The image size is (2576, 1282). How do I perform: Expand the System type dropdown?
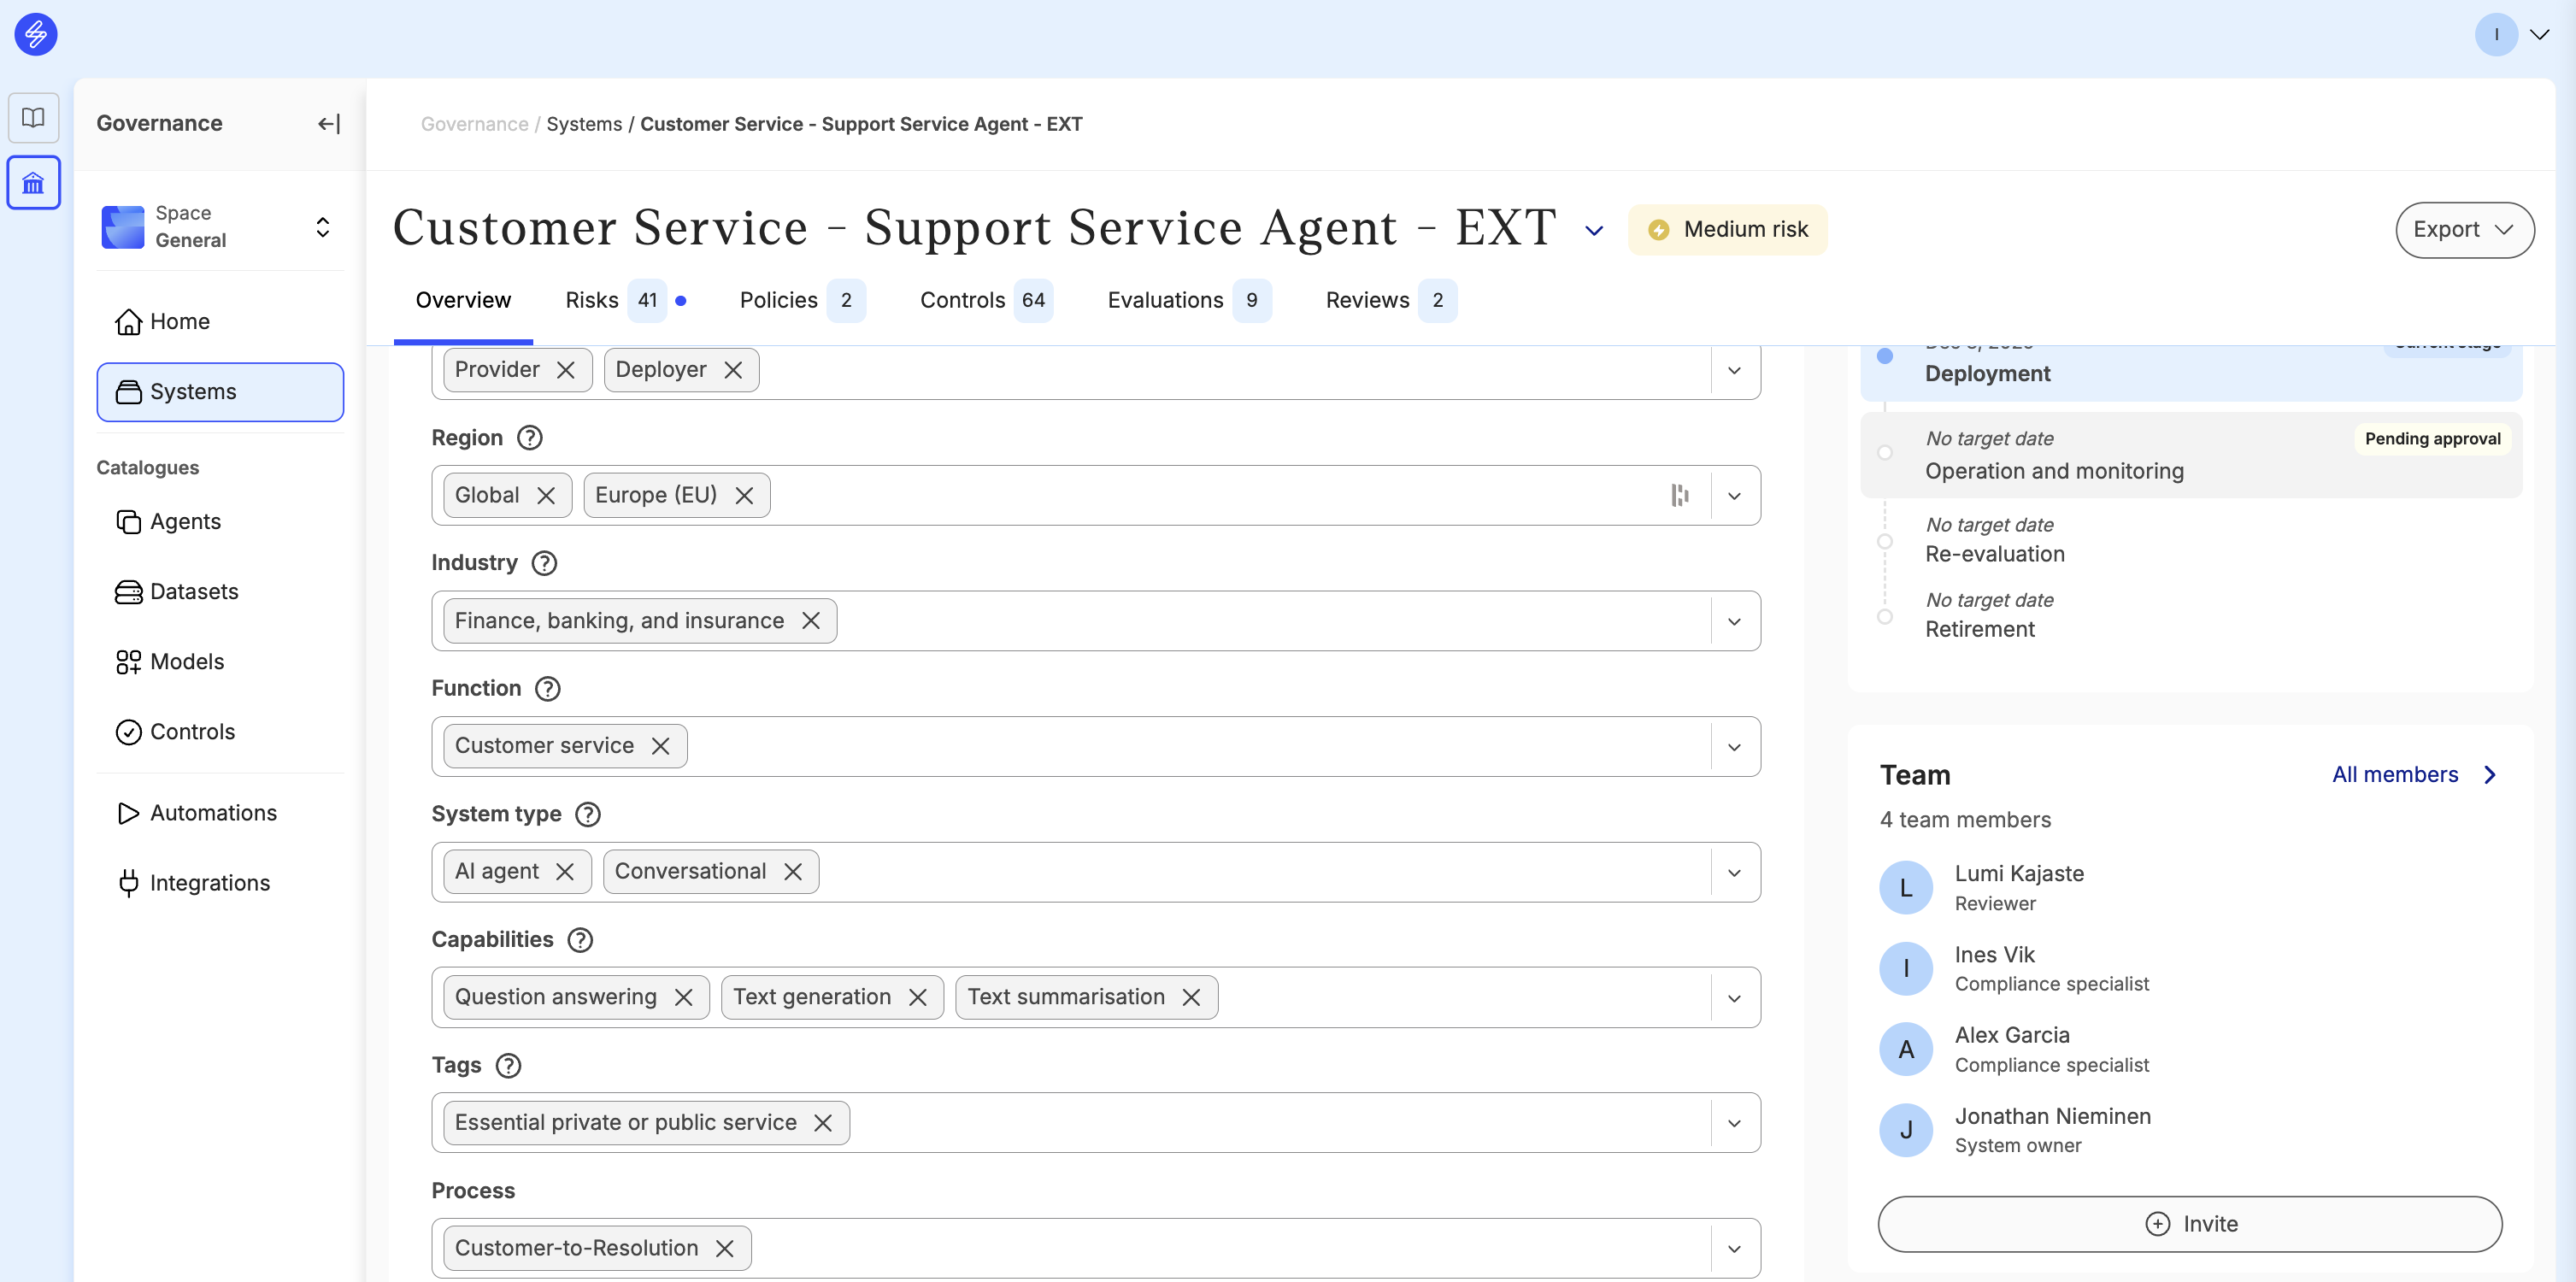coord(1735,873)
